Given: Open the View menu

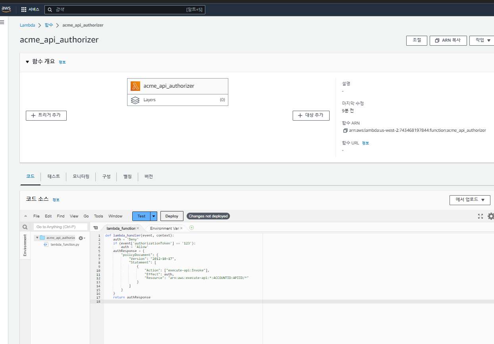Looking at the screenshot, I should click(74, 216).
